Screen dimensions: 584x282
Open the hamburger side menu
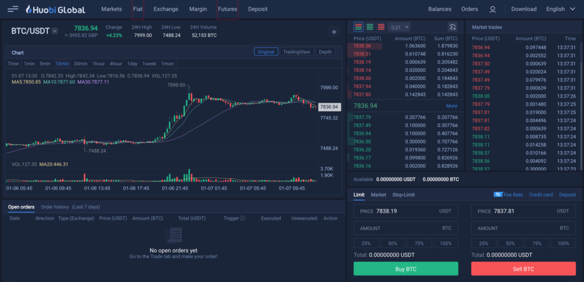point(13,9)
